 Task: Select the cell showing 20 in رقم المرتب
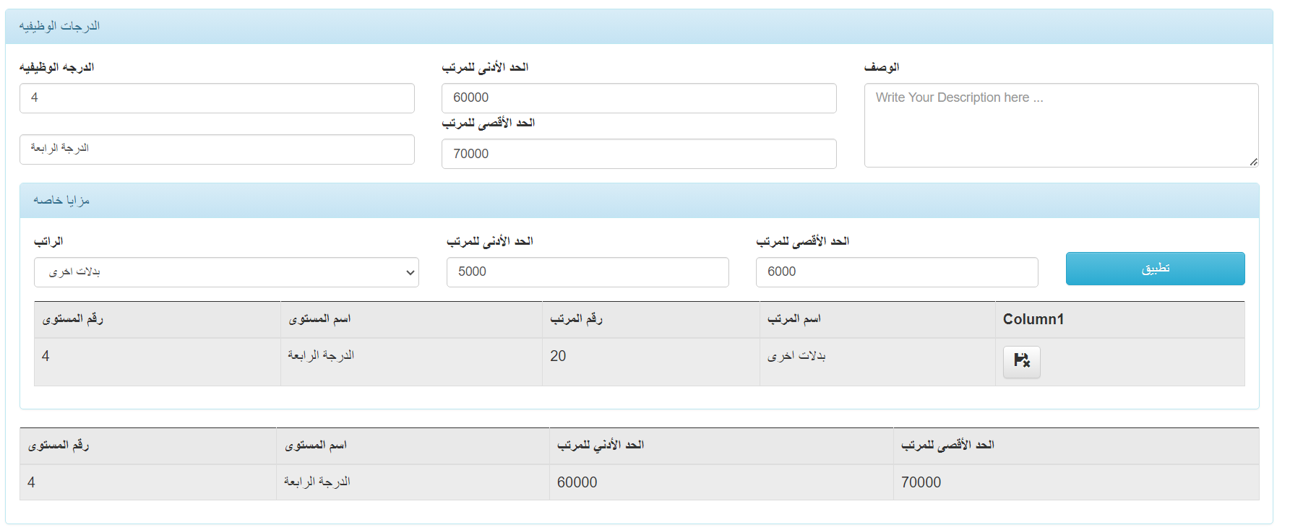[558, 356]
